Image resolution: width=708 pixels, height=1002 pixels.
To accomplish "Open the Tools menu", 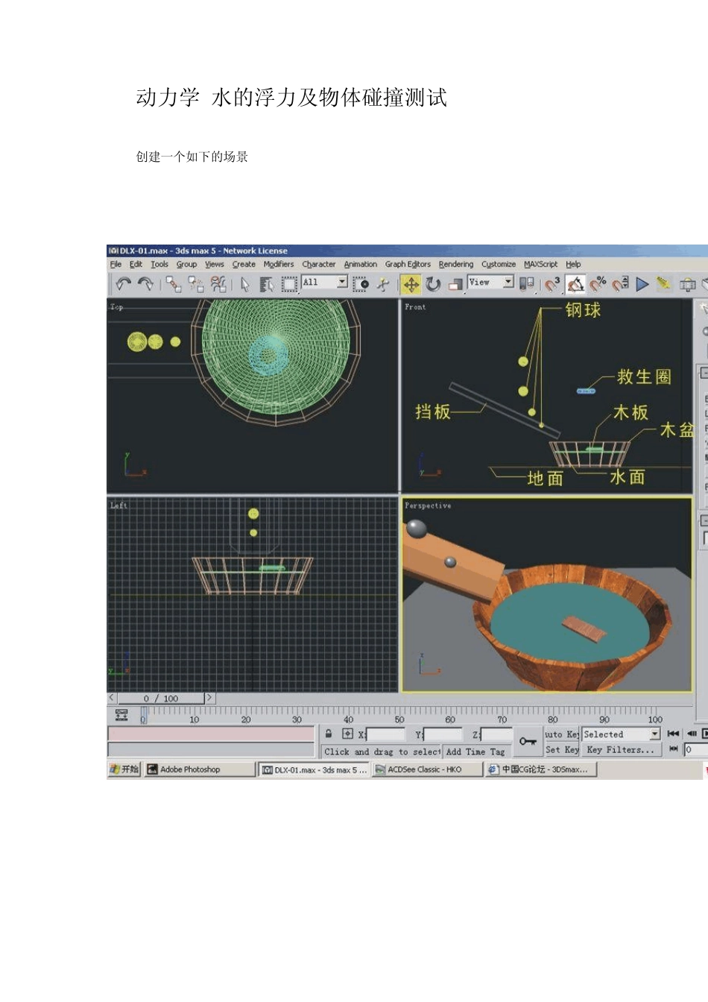I will click(x=159, y=264).
